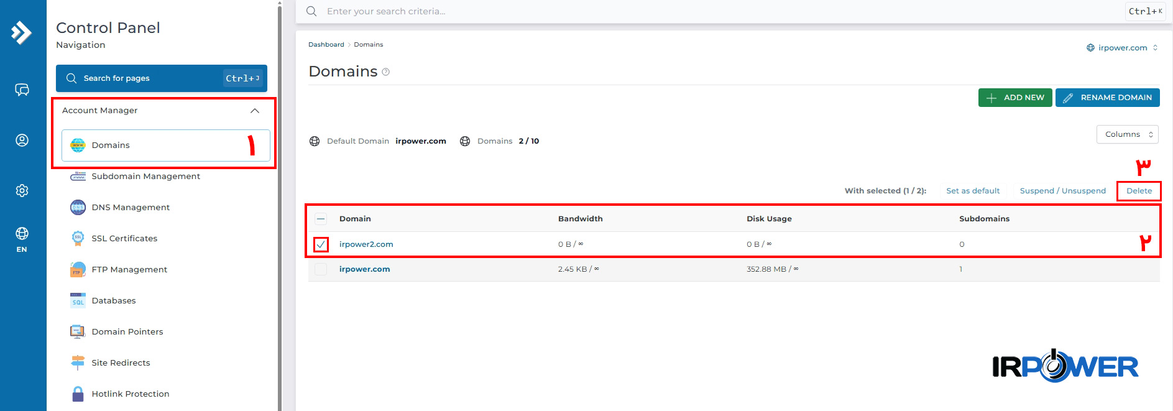
Task: Open the irpower2.com domain link
Action: 366,244
